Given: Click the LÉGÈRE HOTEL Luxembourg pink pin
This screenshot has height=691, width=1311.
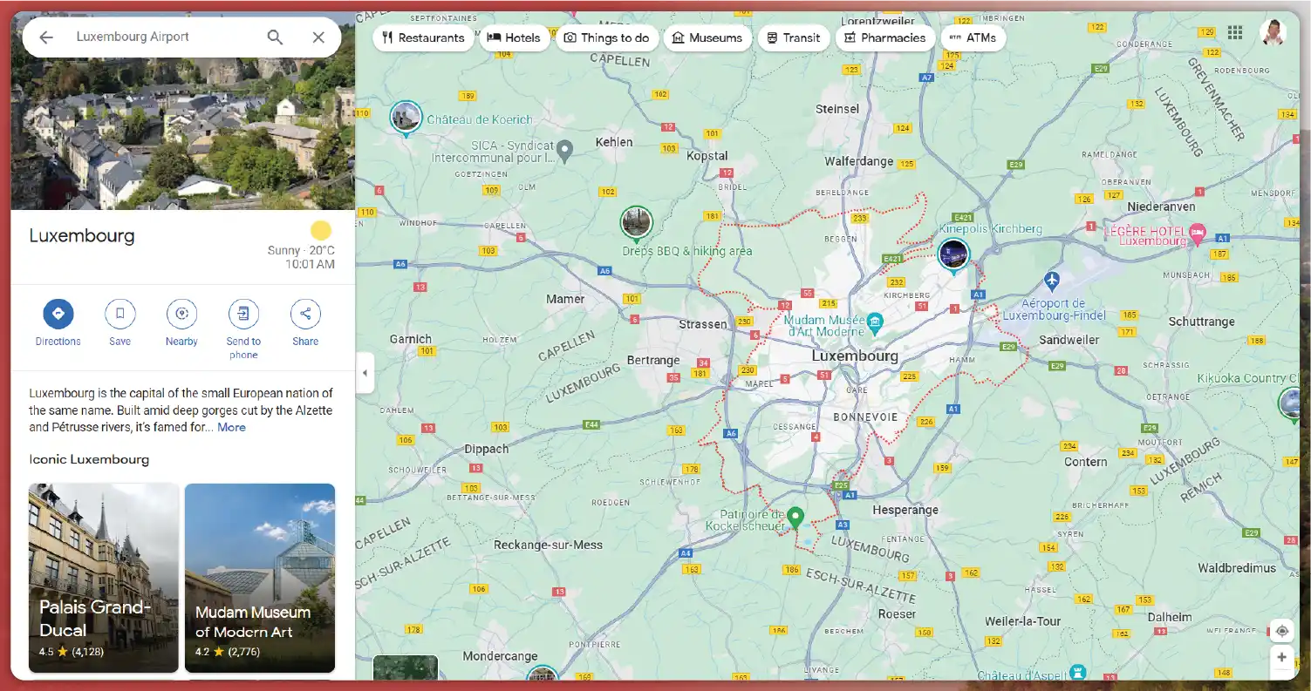Looking at the screenshot, I should pyautogui.click(x=1198, y=234).
